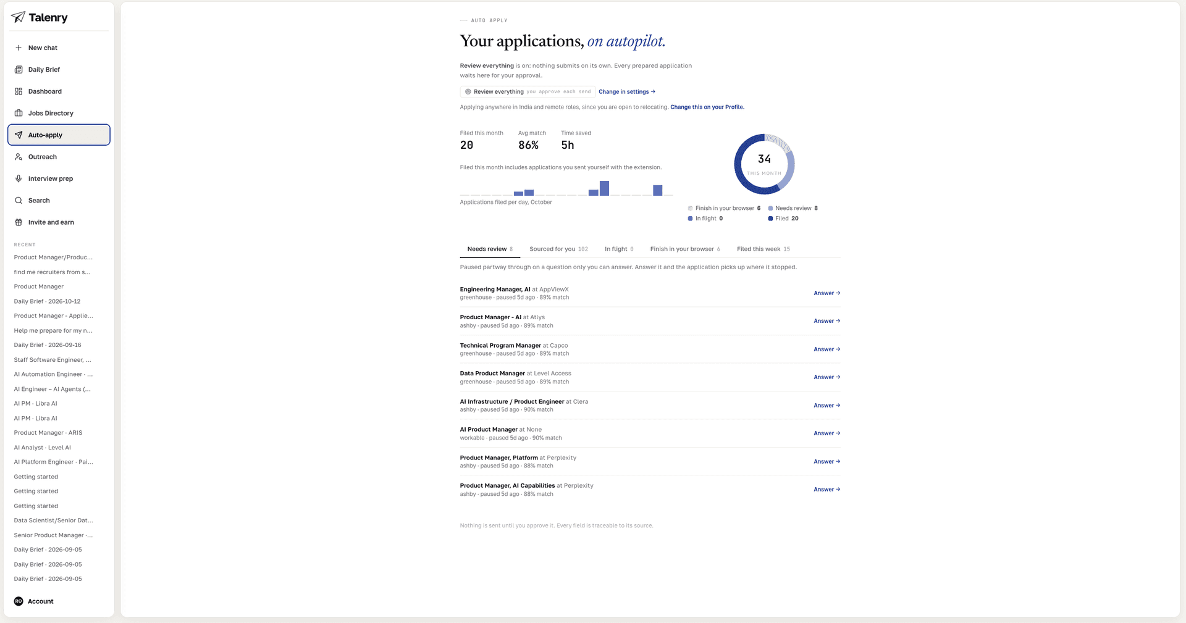Open recent chat 'Daily Brief · 2026-09-16'
The image size is (1186, 623).
click(x=48, y=345)
